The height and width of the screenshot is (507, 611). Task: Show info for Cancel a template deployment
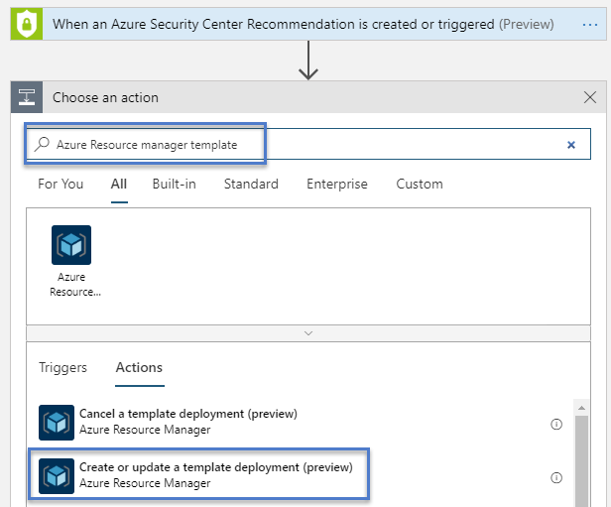tap(556, 424)
